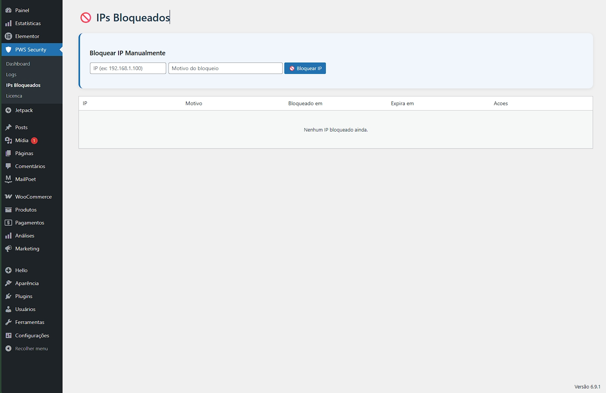
Task: Open the Configurações menu
Action: [x=32, y=335]
